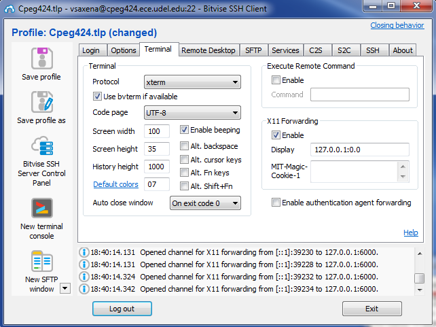Click the info icon on last log entry

point(85,290)
